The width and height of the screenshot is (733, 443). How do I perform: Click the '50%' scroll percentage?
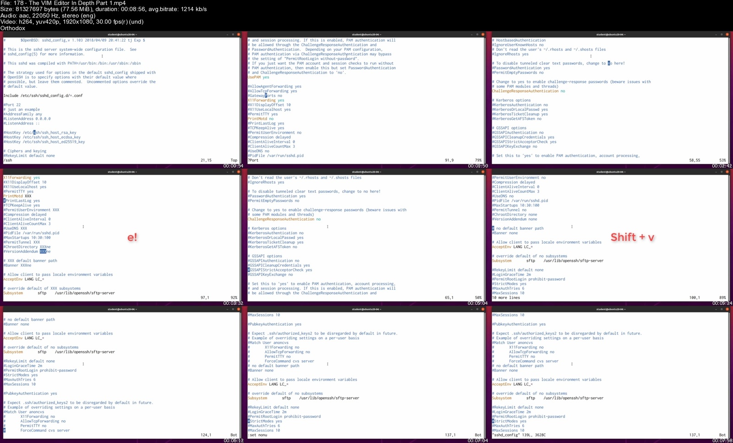point(479,297)
